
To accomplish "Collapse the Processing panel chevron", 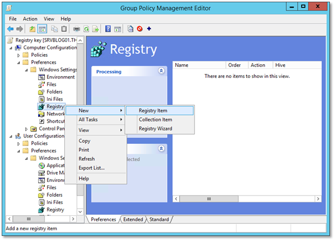I will pyautogui.click(x=162, y=70).
